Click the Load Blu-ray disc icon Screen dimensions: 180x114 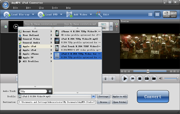(7, 15)
